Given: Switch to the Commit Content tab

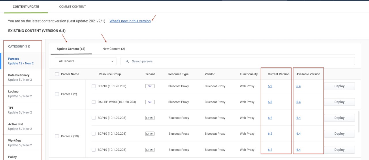Looking at the screenshot, I should pyautogui.click(x=72, y=7).
